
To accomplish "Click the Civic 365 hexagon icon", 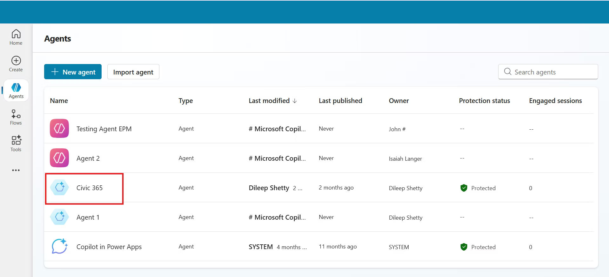I will pyautogui.click(x=59, y=187).
